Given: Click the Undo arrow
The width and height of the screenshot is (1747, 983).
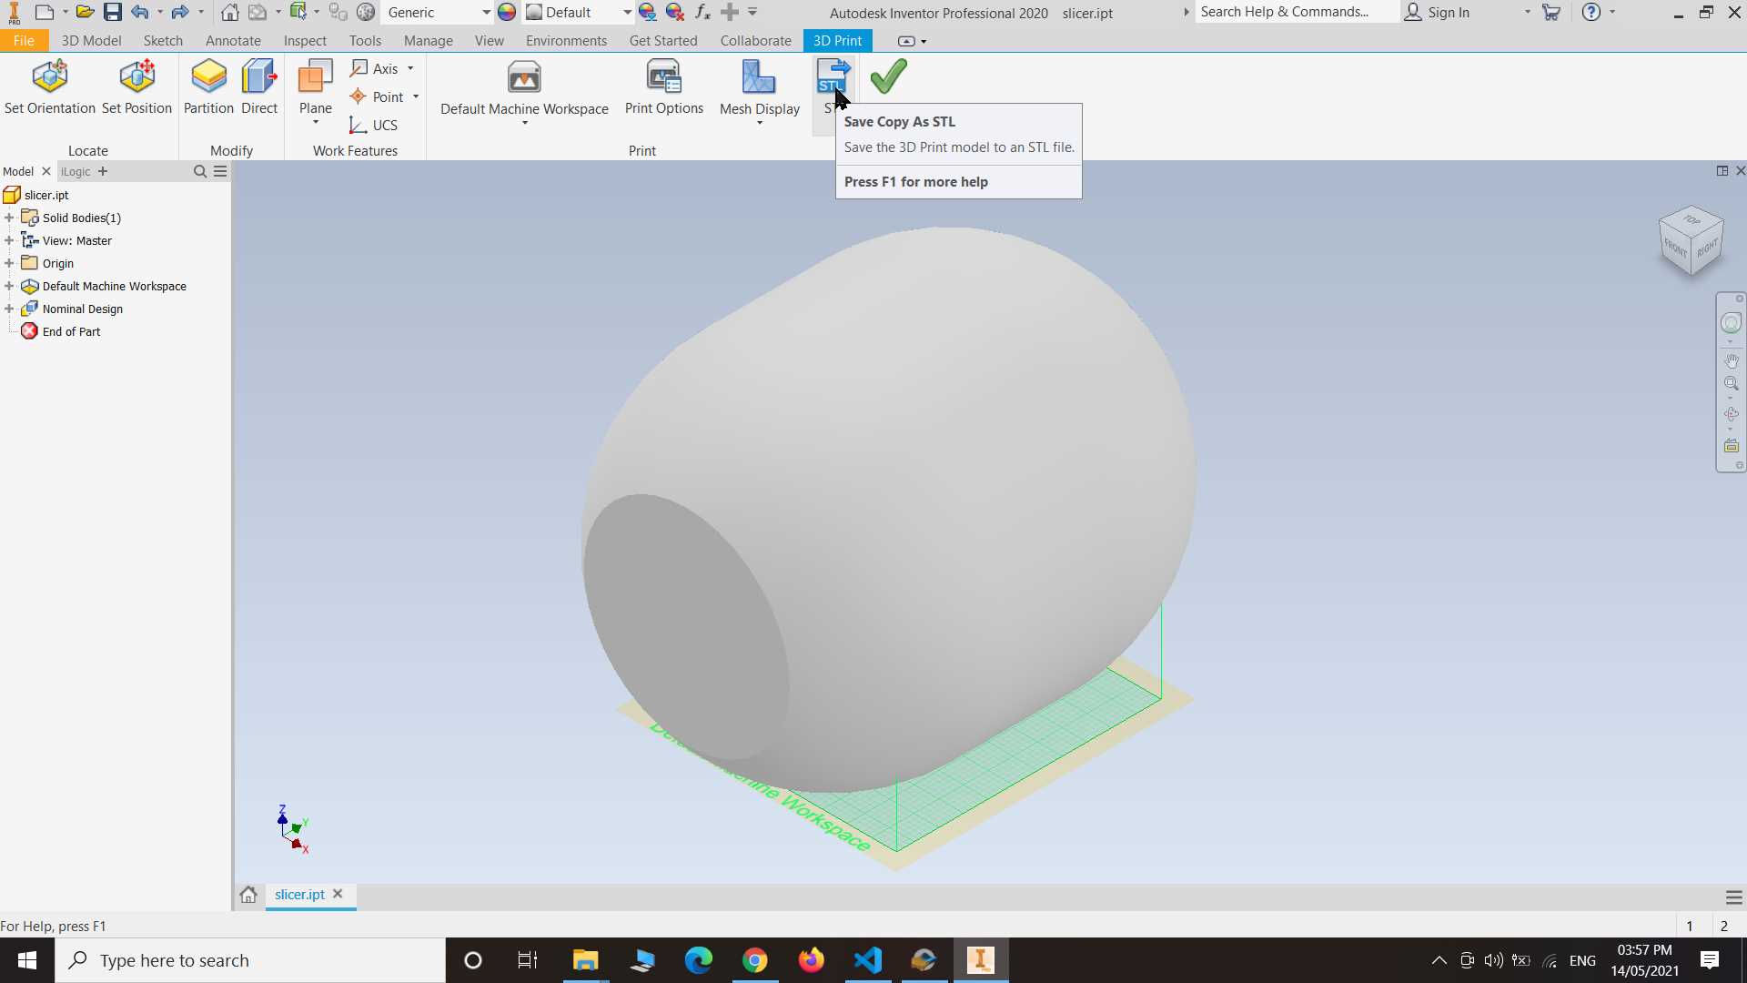Looking at the screenshot, I should [x=140, y=12].
